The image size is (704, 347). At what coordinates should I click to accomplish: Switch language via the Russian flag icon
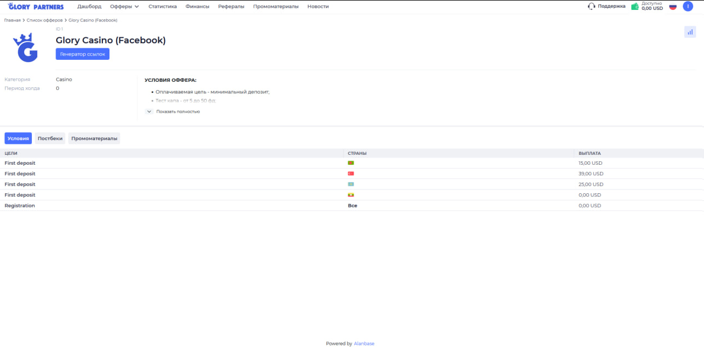673,7
